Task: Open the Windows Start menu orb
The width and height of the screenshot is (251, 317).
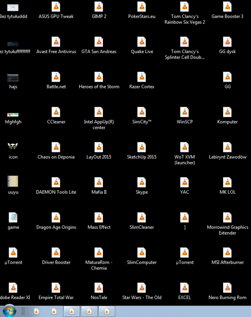Action: point(10,311)
